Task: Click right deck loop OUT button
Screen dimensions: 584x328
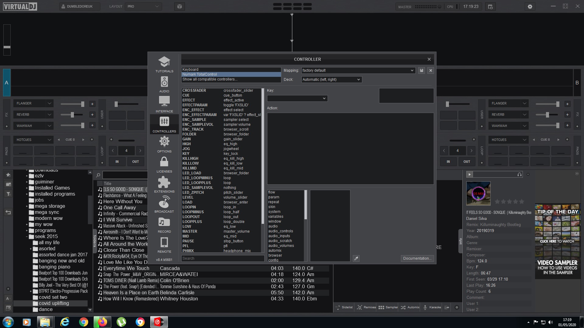Action: [467, 162]
